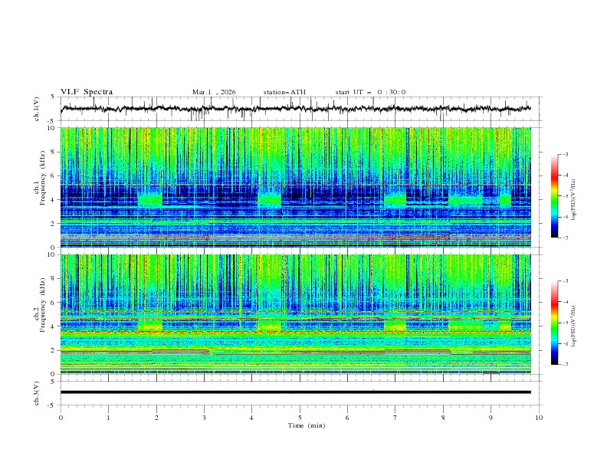This screenshot has height=469, width=607.
Task: Click the "4" tick on the Time axis
Action: (x=252, y=418)
